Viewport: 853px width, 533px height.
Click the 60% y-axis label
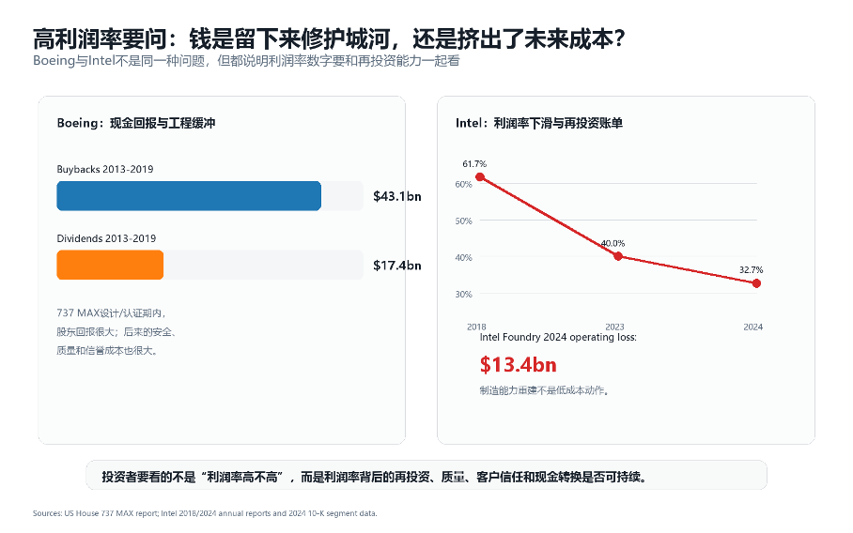point(463,184)
